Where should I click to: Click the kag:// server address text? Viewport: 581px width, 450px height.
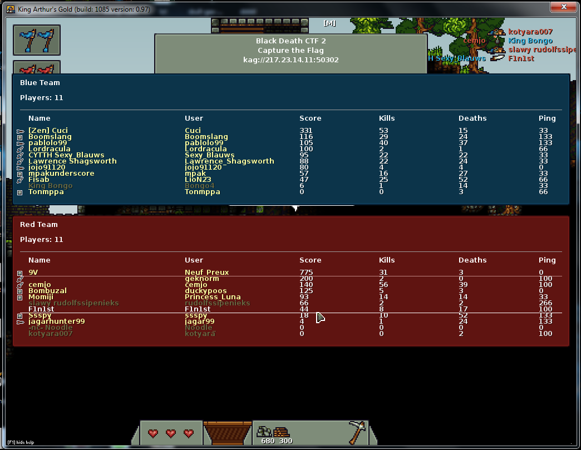click(290, 60)
